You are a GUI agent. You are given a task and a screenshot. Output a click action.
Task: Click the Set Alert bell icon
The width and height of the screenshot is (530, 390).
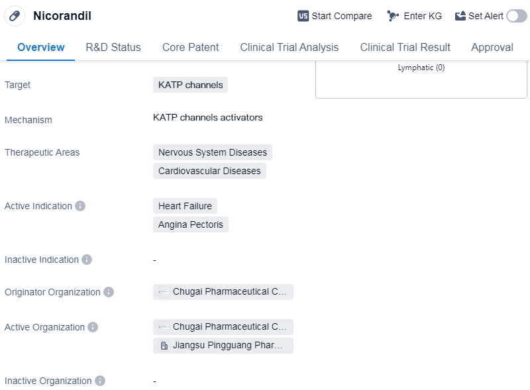pos(460,16)
